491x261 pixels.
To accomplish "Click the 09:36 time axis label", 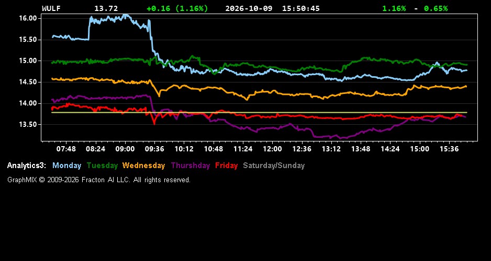I will (154, 149).
